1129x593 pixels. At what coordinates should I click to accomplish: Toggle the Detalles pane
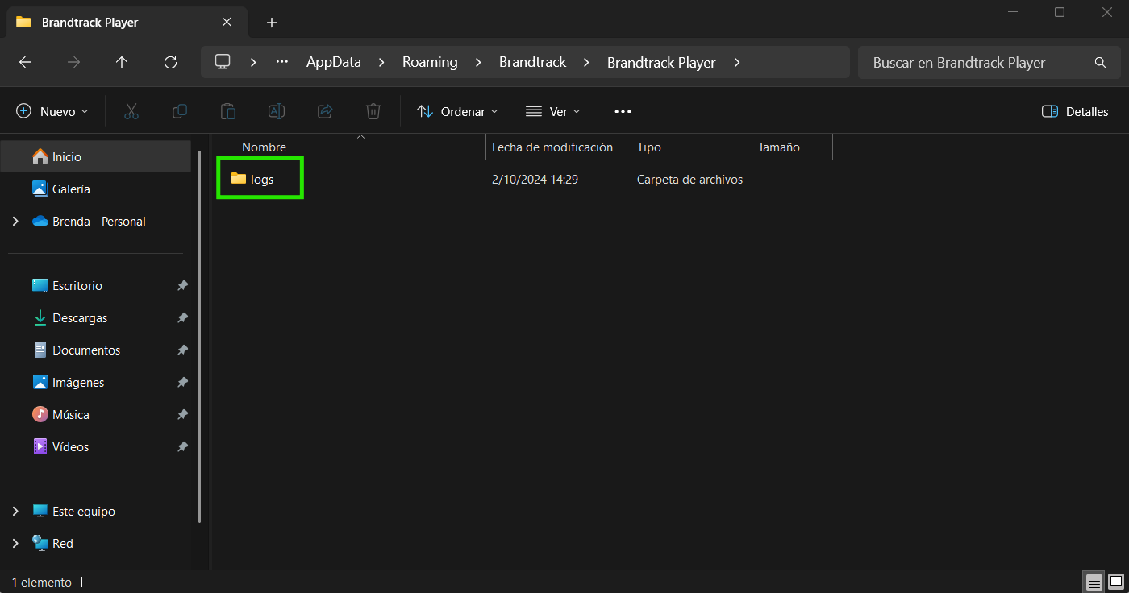1075,111
